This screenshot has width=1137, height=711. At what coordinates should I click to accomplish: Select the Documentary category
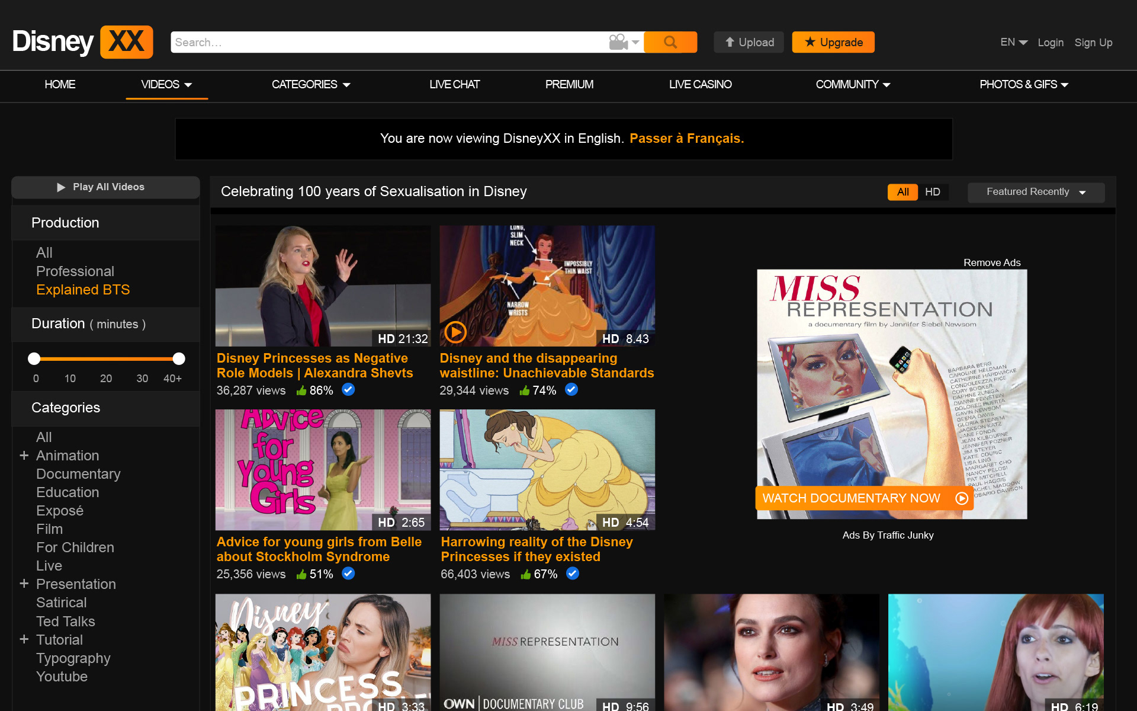(78, 474)
